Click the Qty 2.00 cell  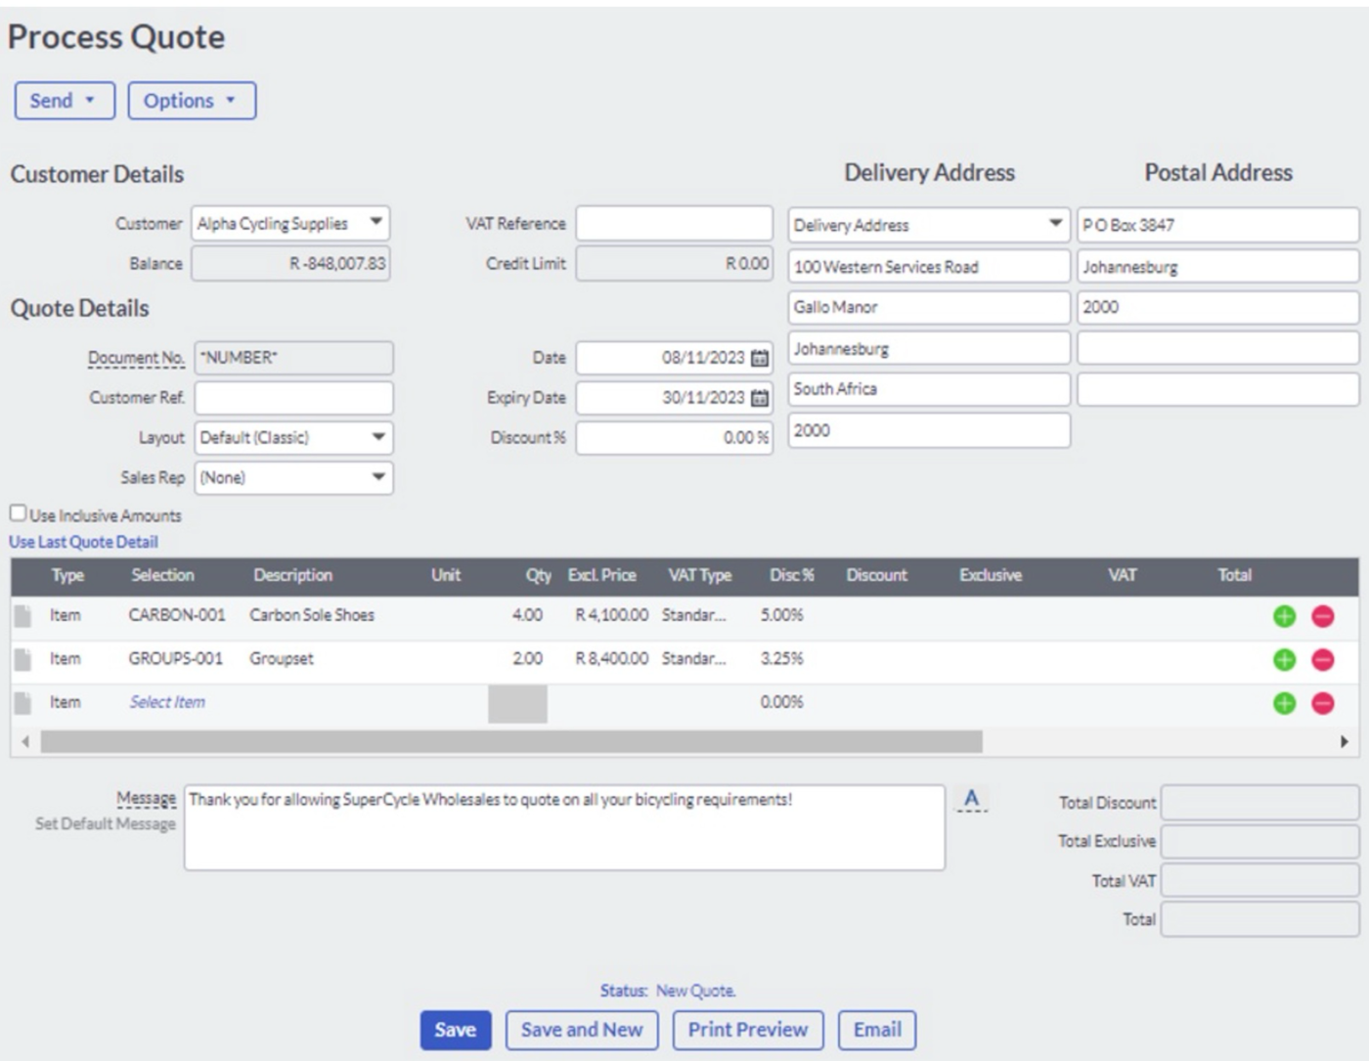click(527, 658)
